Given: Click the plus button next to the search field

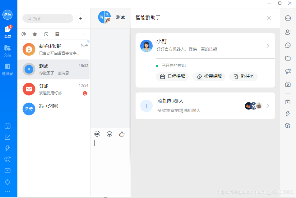Looking at the screenshot, I should [x=81, y=18].
